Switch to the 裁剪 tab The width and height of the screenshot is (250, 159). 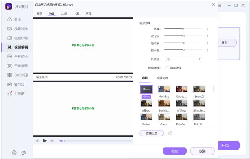point(39,14)
